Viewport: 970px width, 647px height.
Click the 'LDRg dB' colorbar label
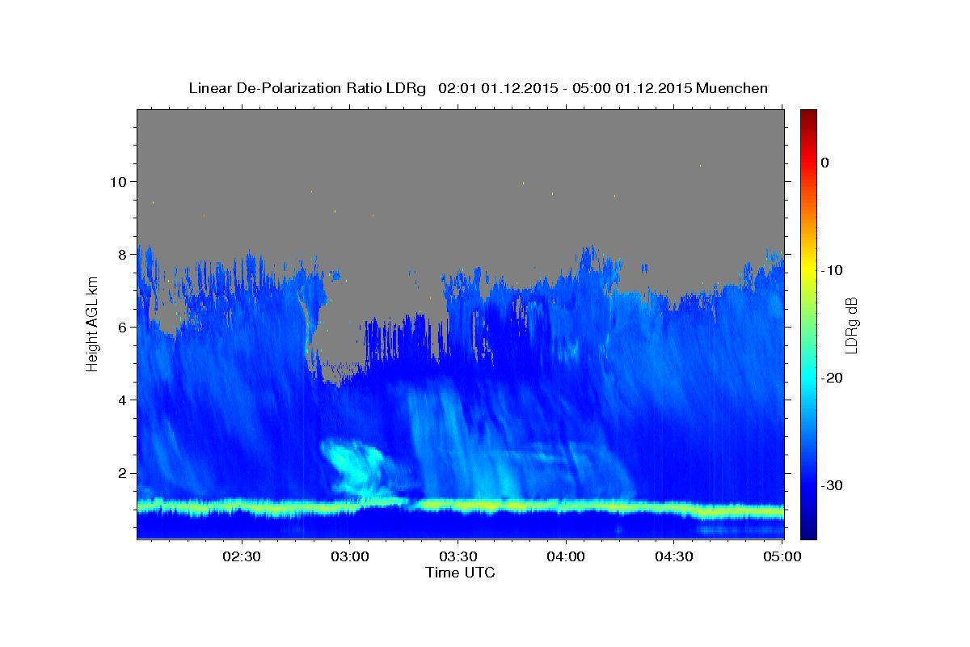tap(850, 324)
